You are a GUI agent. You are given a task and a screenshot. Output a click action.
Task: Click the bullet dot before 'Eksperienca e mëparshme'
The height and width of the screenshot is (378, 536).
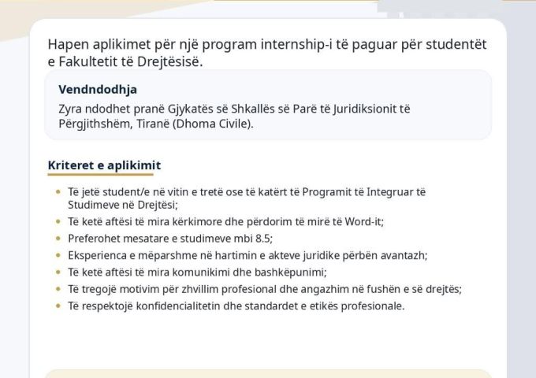pyautogui.click(x=58, y=255)
